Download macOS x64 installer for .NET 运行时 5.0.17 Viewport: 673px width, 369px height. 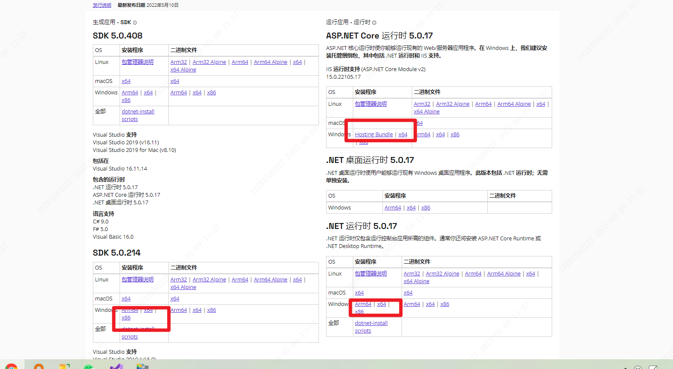tap(359, 292)
